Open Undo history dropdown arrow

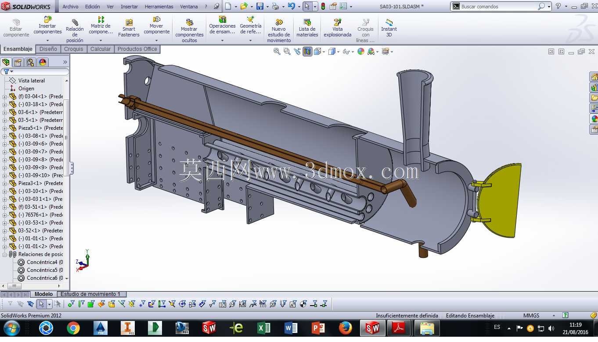point(299,7)
